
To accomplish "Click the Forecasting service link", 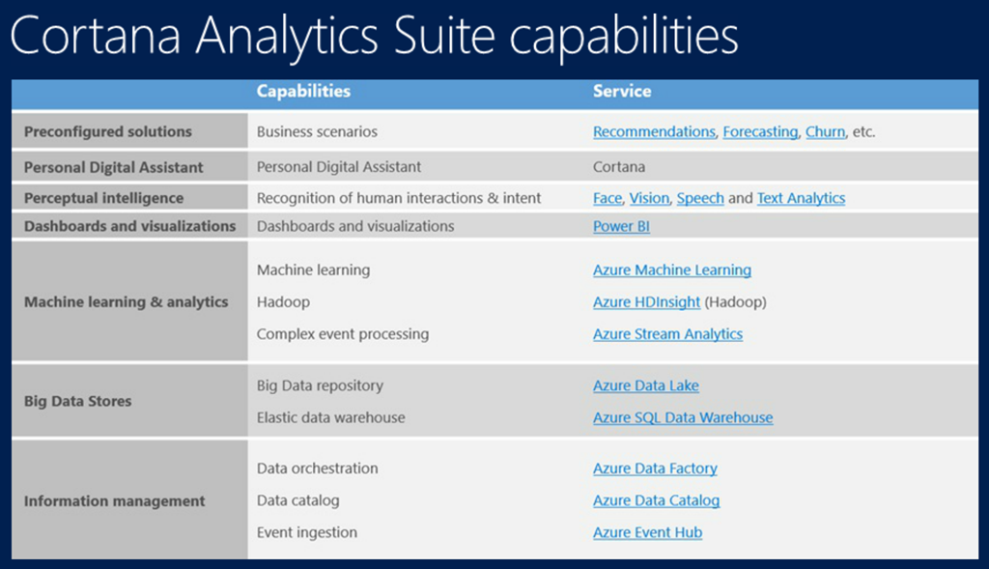I will (x=760, y=131).
